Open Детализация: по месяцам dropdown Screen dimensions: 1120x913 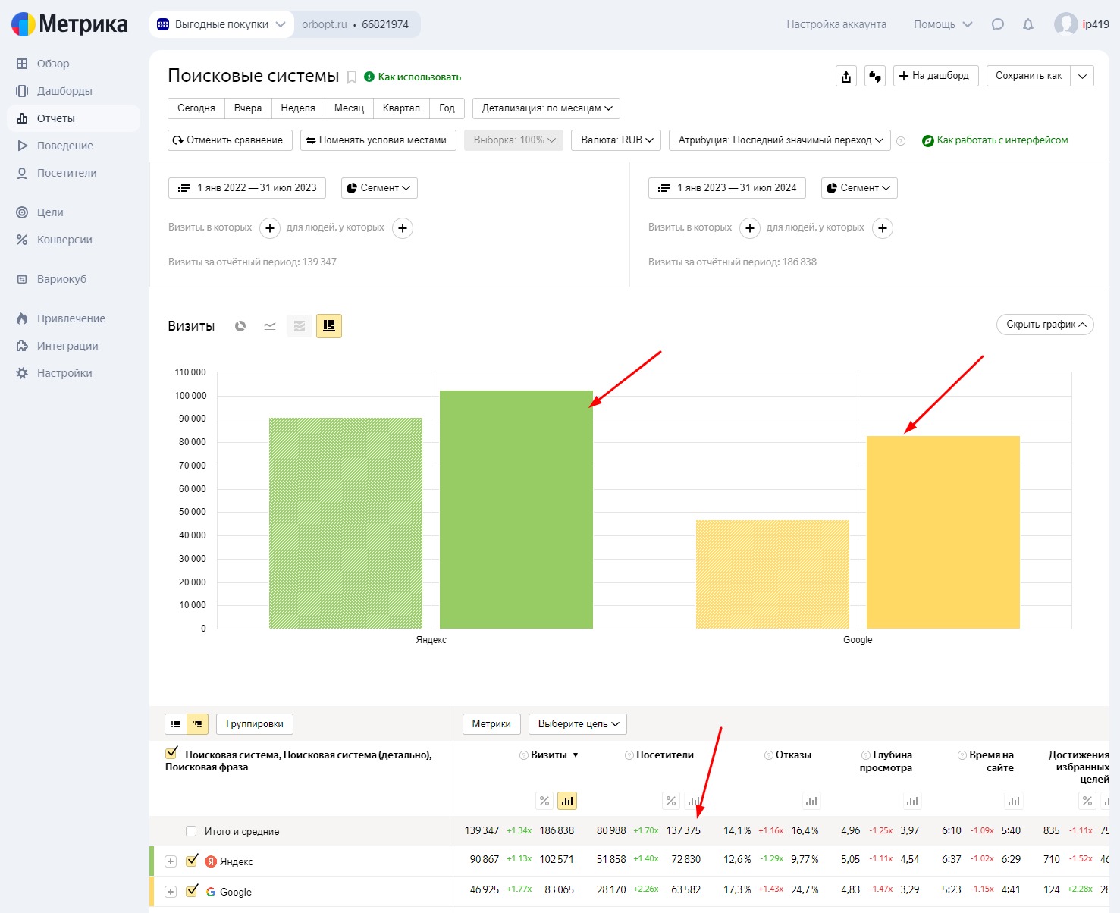tap(546, 108)
